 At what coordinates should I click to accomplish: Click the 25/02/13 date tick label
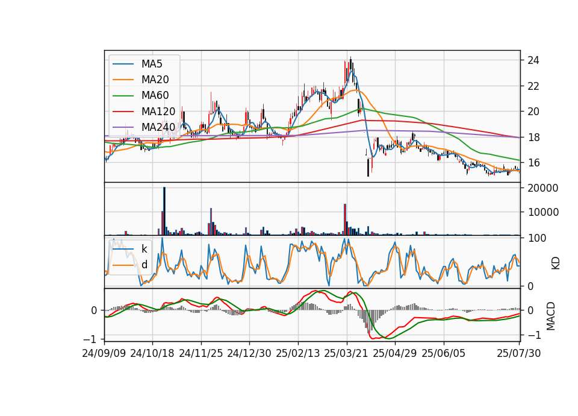[x=298, y=353]
